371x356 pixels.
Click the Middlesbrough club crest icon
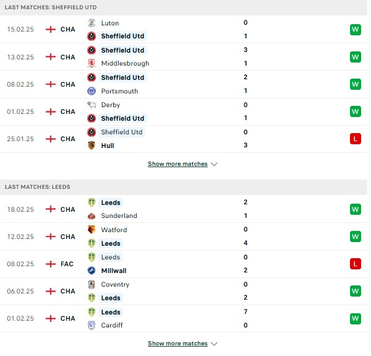[x=92, y=63]
